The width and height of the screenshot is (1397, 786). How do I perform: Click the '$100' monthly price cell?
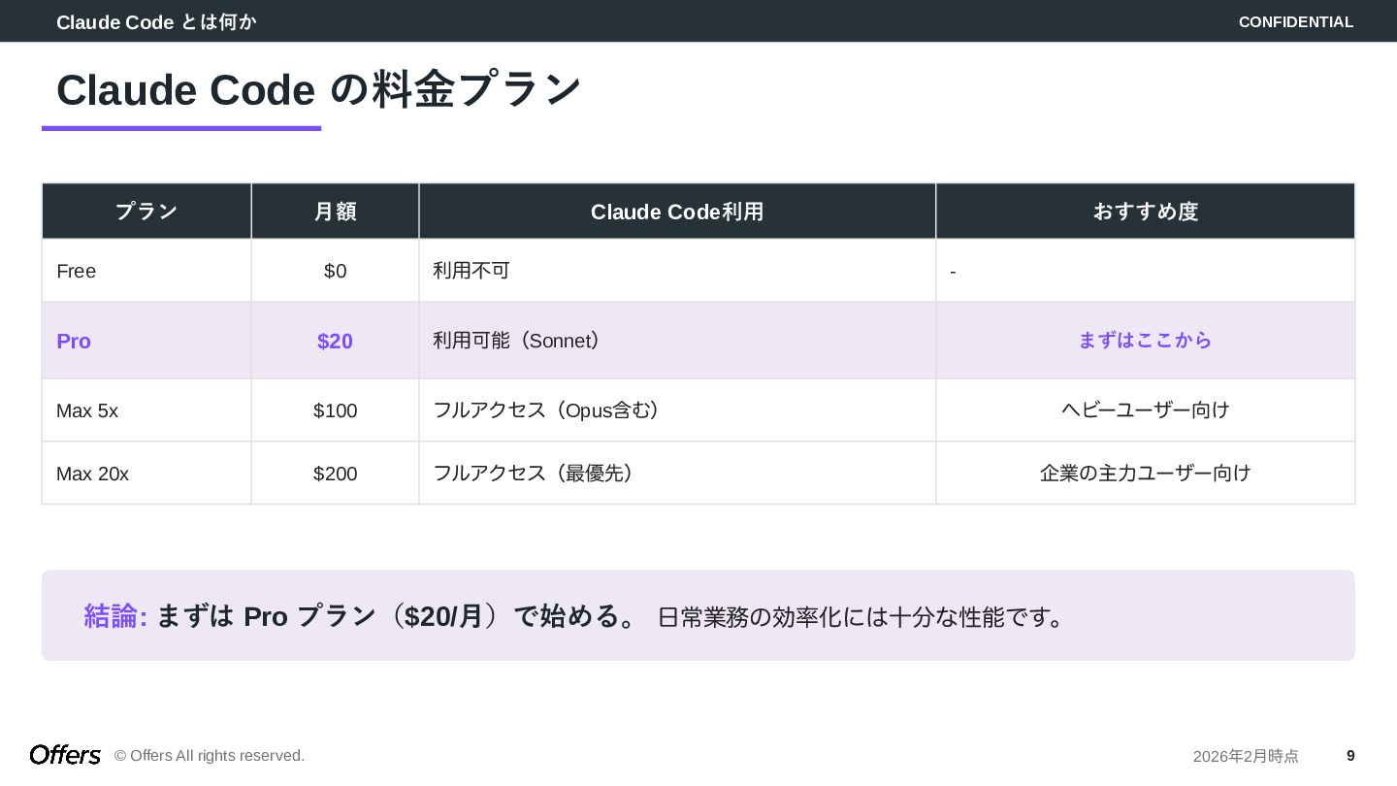(x=335, y=410)
